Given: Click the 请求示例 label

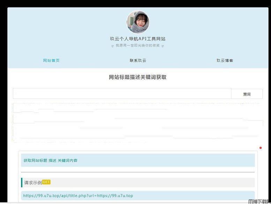Looking at the screenshot, I should pos(33,183).
